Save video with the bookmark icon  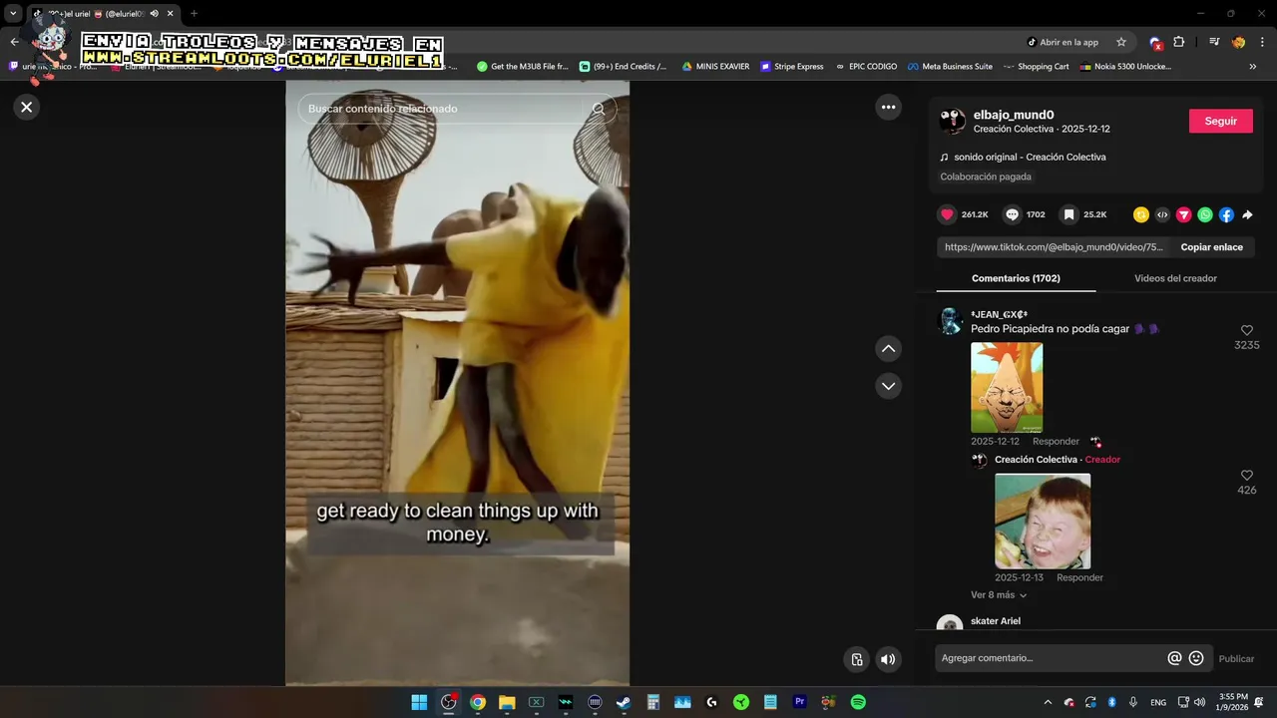1068,214
